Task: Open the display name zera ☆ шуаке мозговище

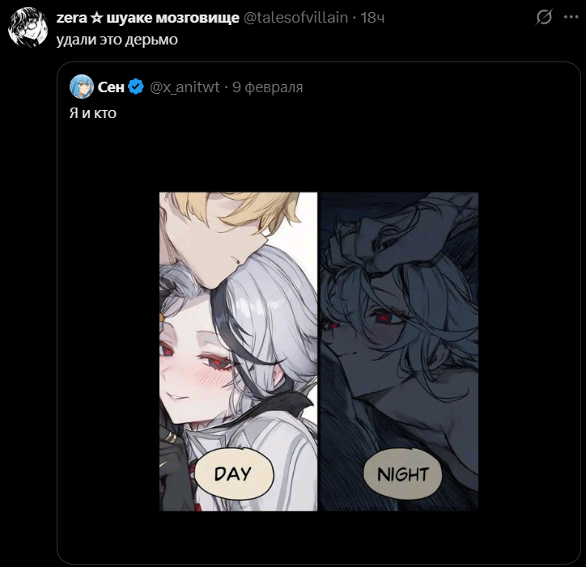Action: [147, 18]
